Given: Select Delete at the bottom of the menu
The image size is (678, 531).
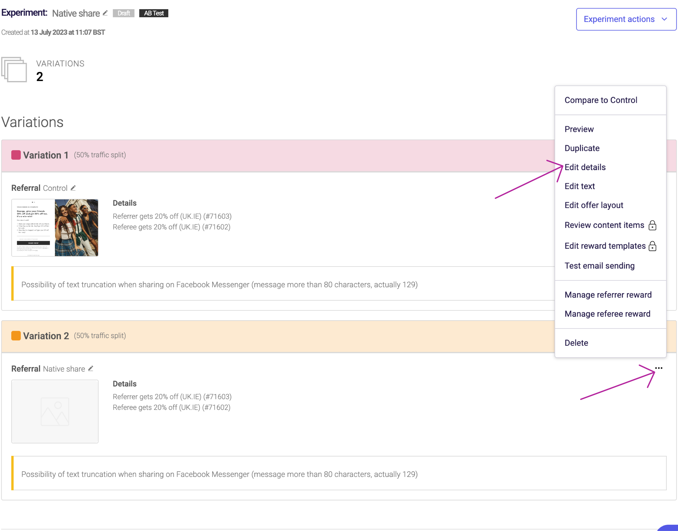Looking at the screenshot, I should click(576, 342).
